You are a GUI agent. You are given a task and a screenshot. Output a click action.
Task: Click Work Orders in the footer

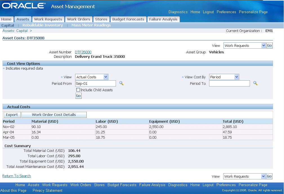80,185
